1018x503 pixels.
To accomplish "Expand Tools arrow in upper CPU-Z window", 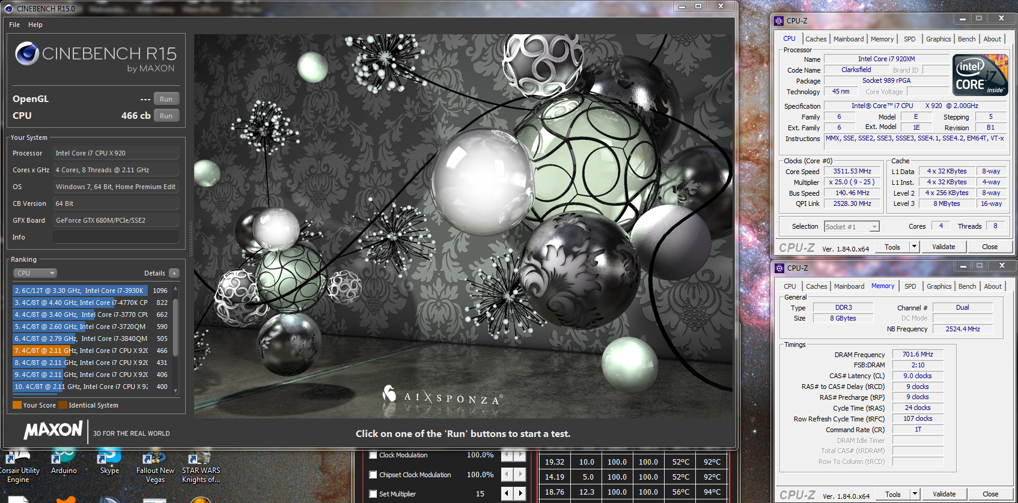I will [x=914, y=247].
